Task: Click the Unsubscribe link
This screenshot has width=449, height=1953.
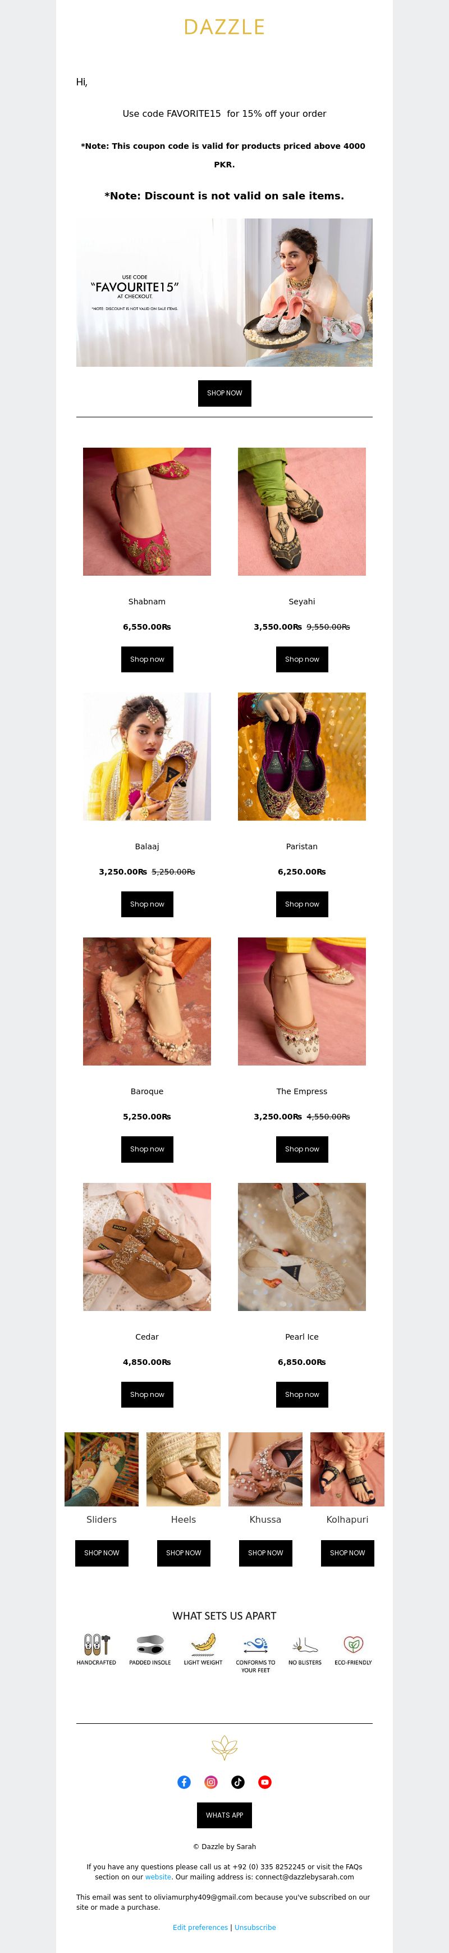Action: [255, 1927]
